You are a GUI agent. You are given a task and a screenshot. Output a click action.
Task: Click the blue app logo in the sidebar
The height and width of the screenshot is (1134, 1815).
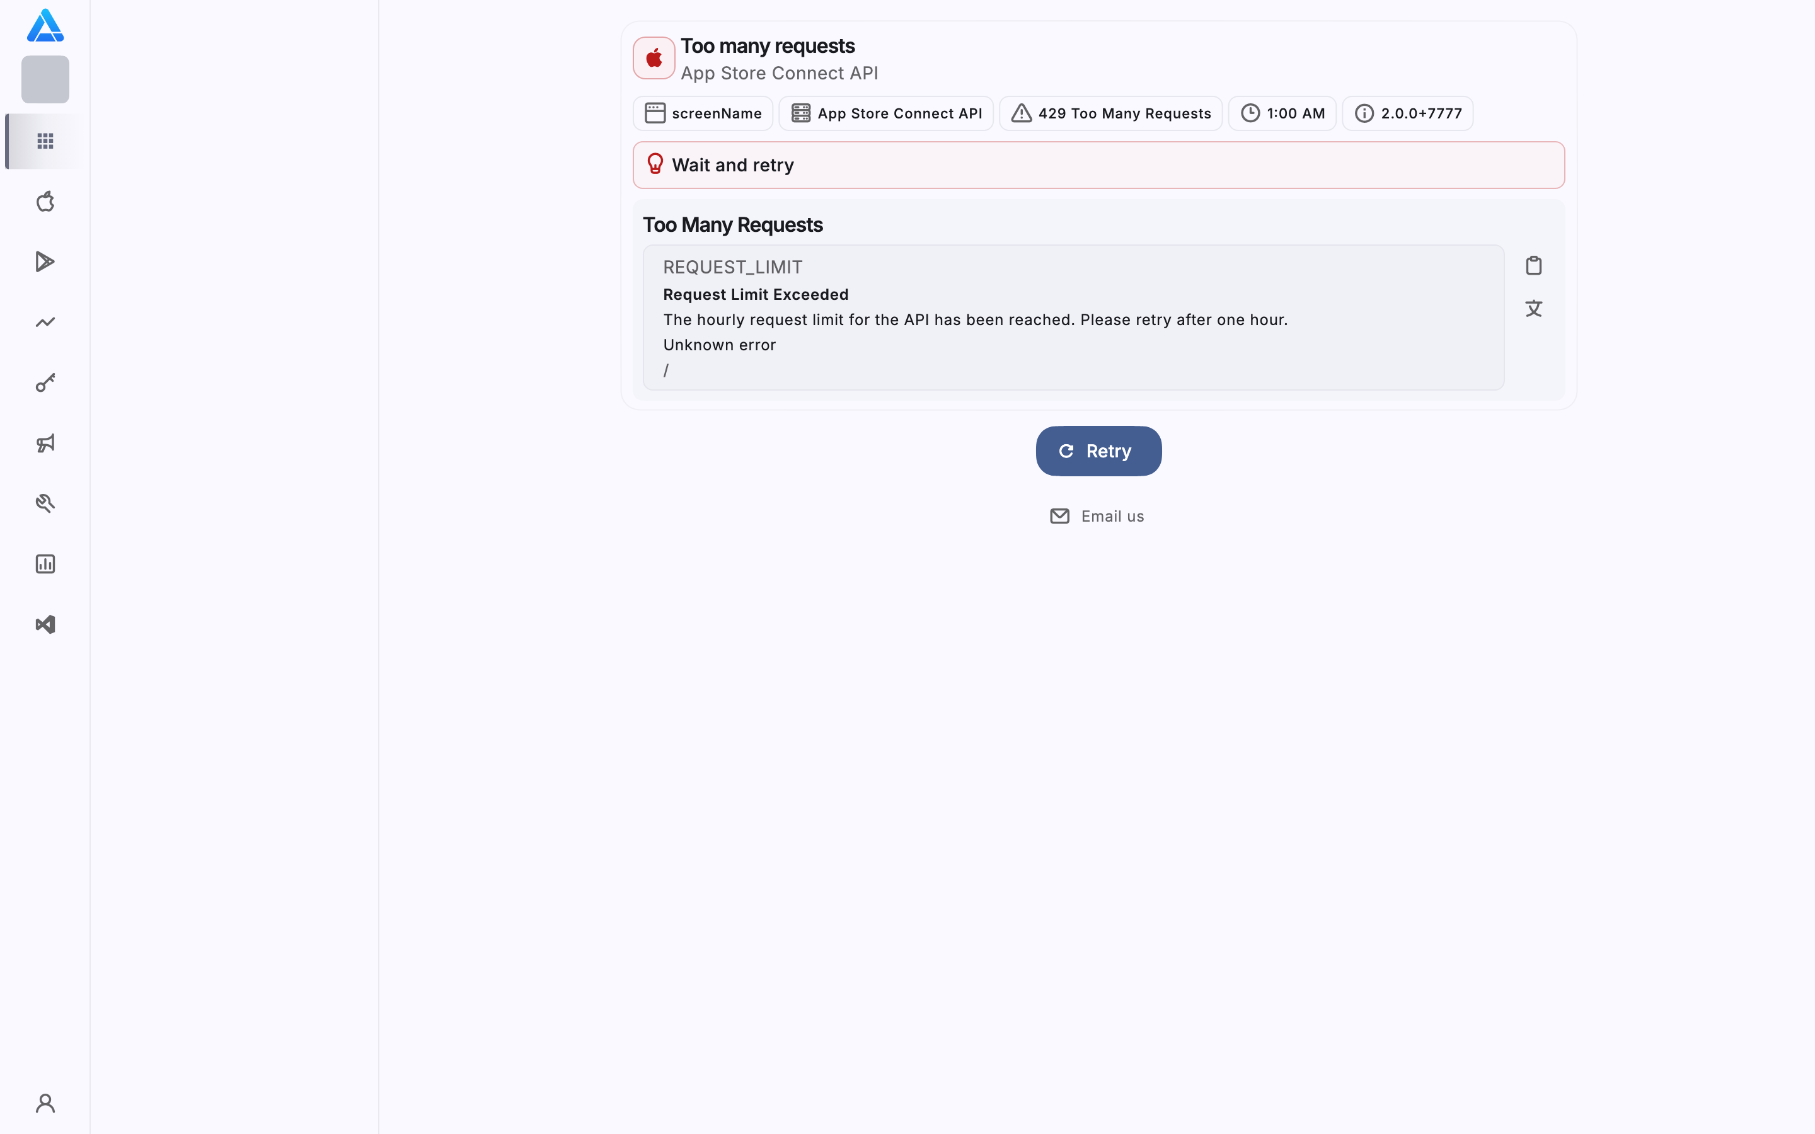[45, 25]
